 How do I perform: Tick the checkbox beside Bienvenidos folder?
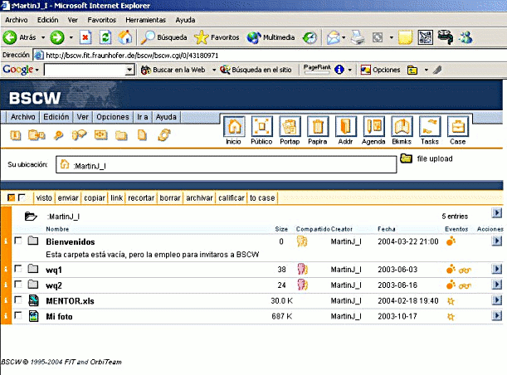click(18, 242)
